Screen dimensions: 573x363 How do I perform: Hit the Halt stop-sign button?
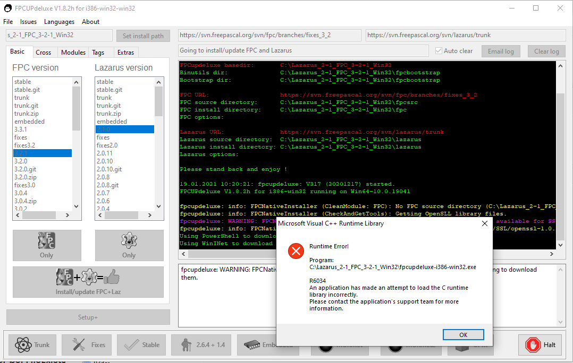click(540, 345)
